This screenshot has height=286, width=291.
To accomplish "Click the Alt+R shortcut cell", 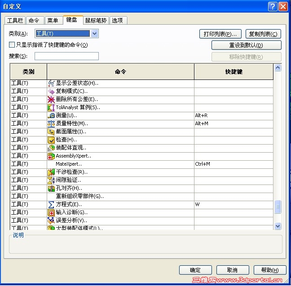I will (x=234, y=116).
